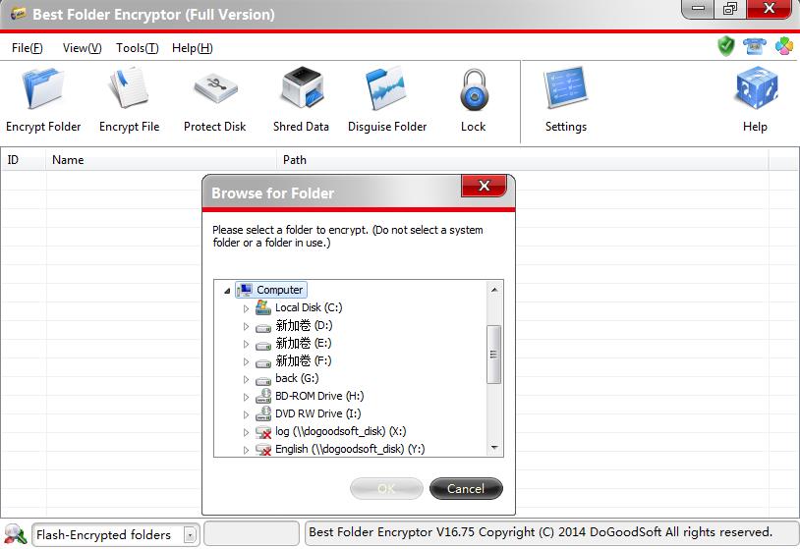
Task: Click the colorful clover icon
Action: (784, 46)
